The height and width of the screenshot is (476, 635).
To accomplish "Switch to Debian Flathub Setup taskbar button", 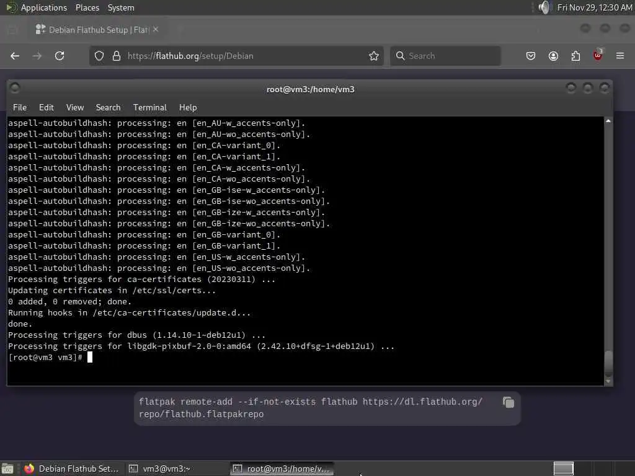I will 72,469.
